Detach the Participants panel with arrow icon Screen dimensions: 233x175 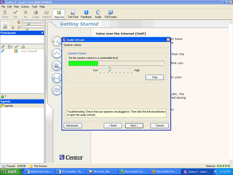42,33
